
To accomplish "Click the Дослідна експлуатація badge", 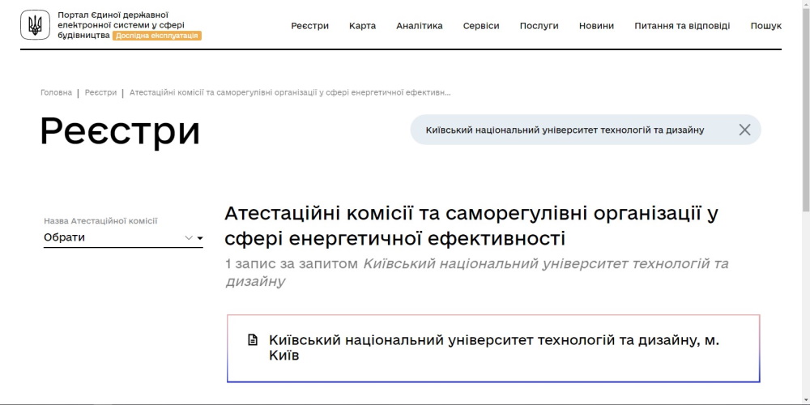I will [157, 36].
